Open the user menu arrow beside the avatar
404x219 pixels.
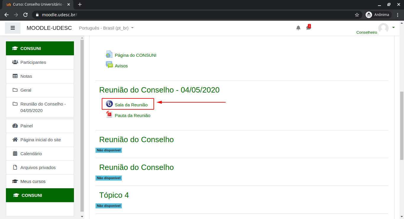(x=393, y=27)
